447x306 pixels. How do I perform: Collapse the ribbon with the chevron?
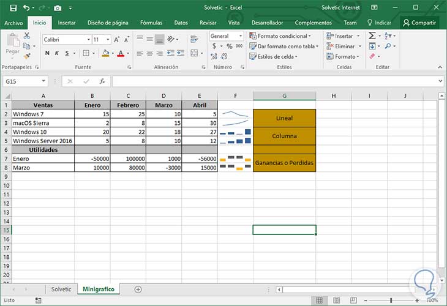(440, 67)
